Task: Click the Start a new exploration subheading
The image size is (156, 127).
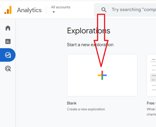Action: coord(90,45)
